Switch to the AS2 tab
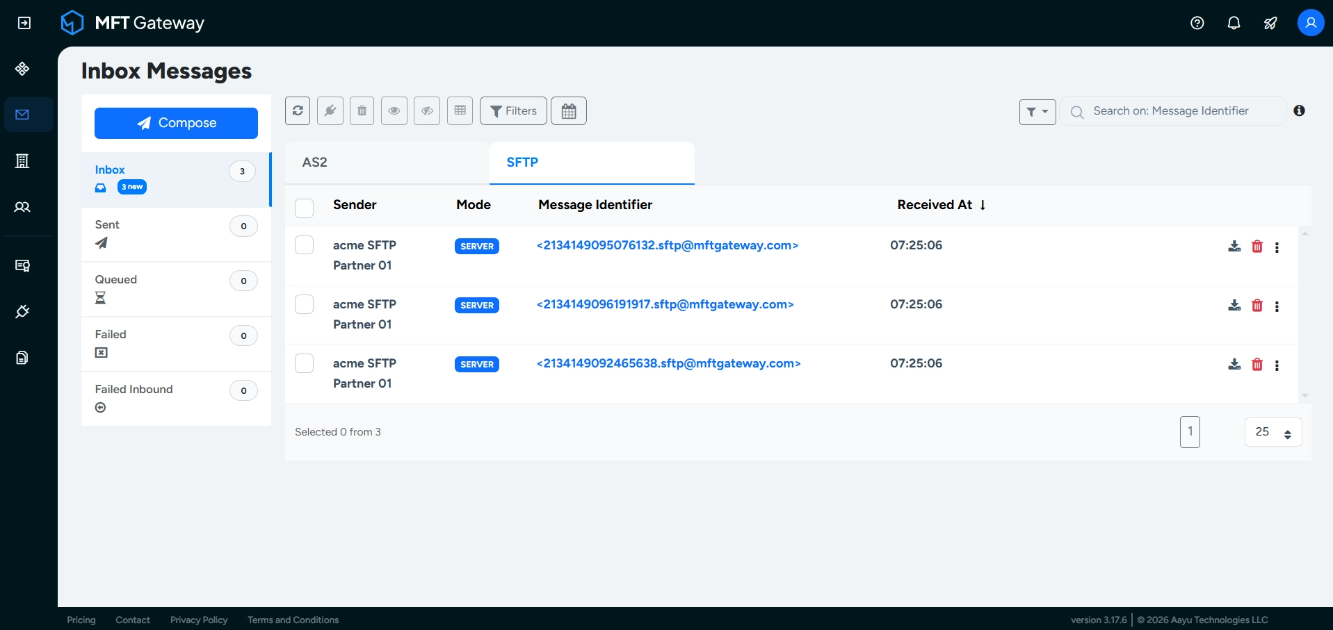 [x=387, y=163]
